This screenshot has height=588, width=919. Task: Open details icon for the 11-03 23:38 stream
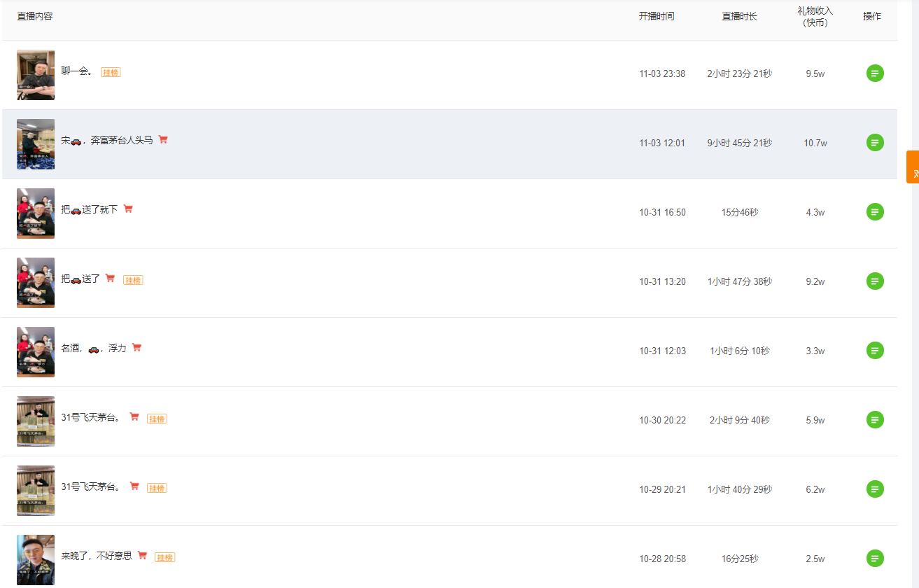click(x=875, y=73)
